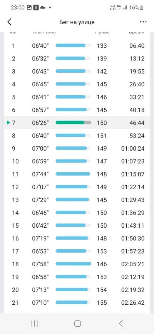Tap the Android back navigation button
154x334 pixels.
[121, 324]
